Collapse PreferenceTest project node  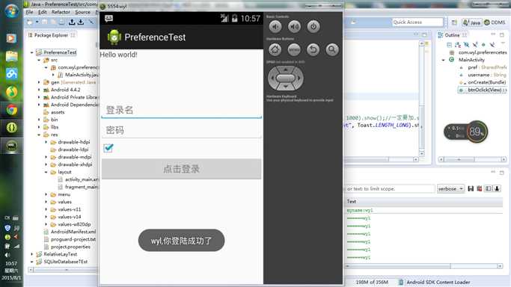[x=32, y=52]
